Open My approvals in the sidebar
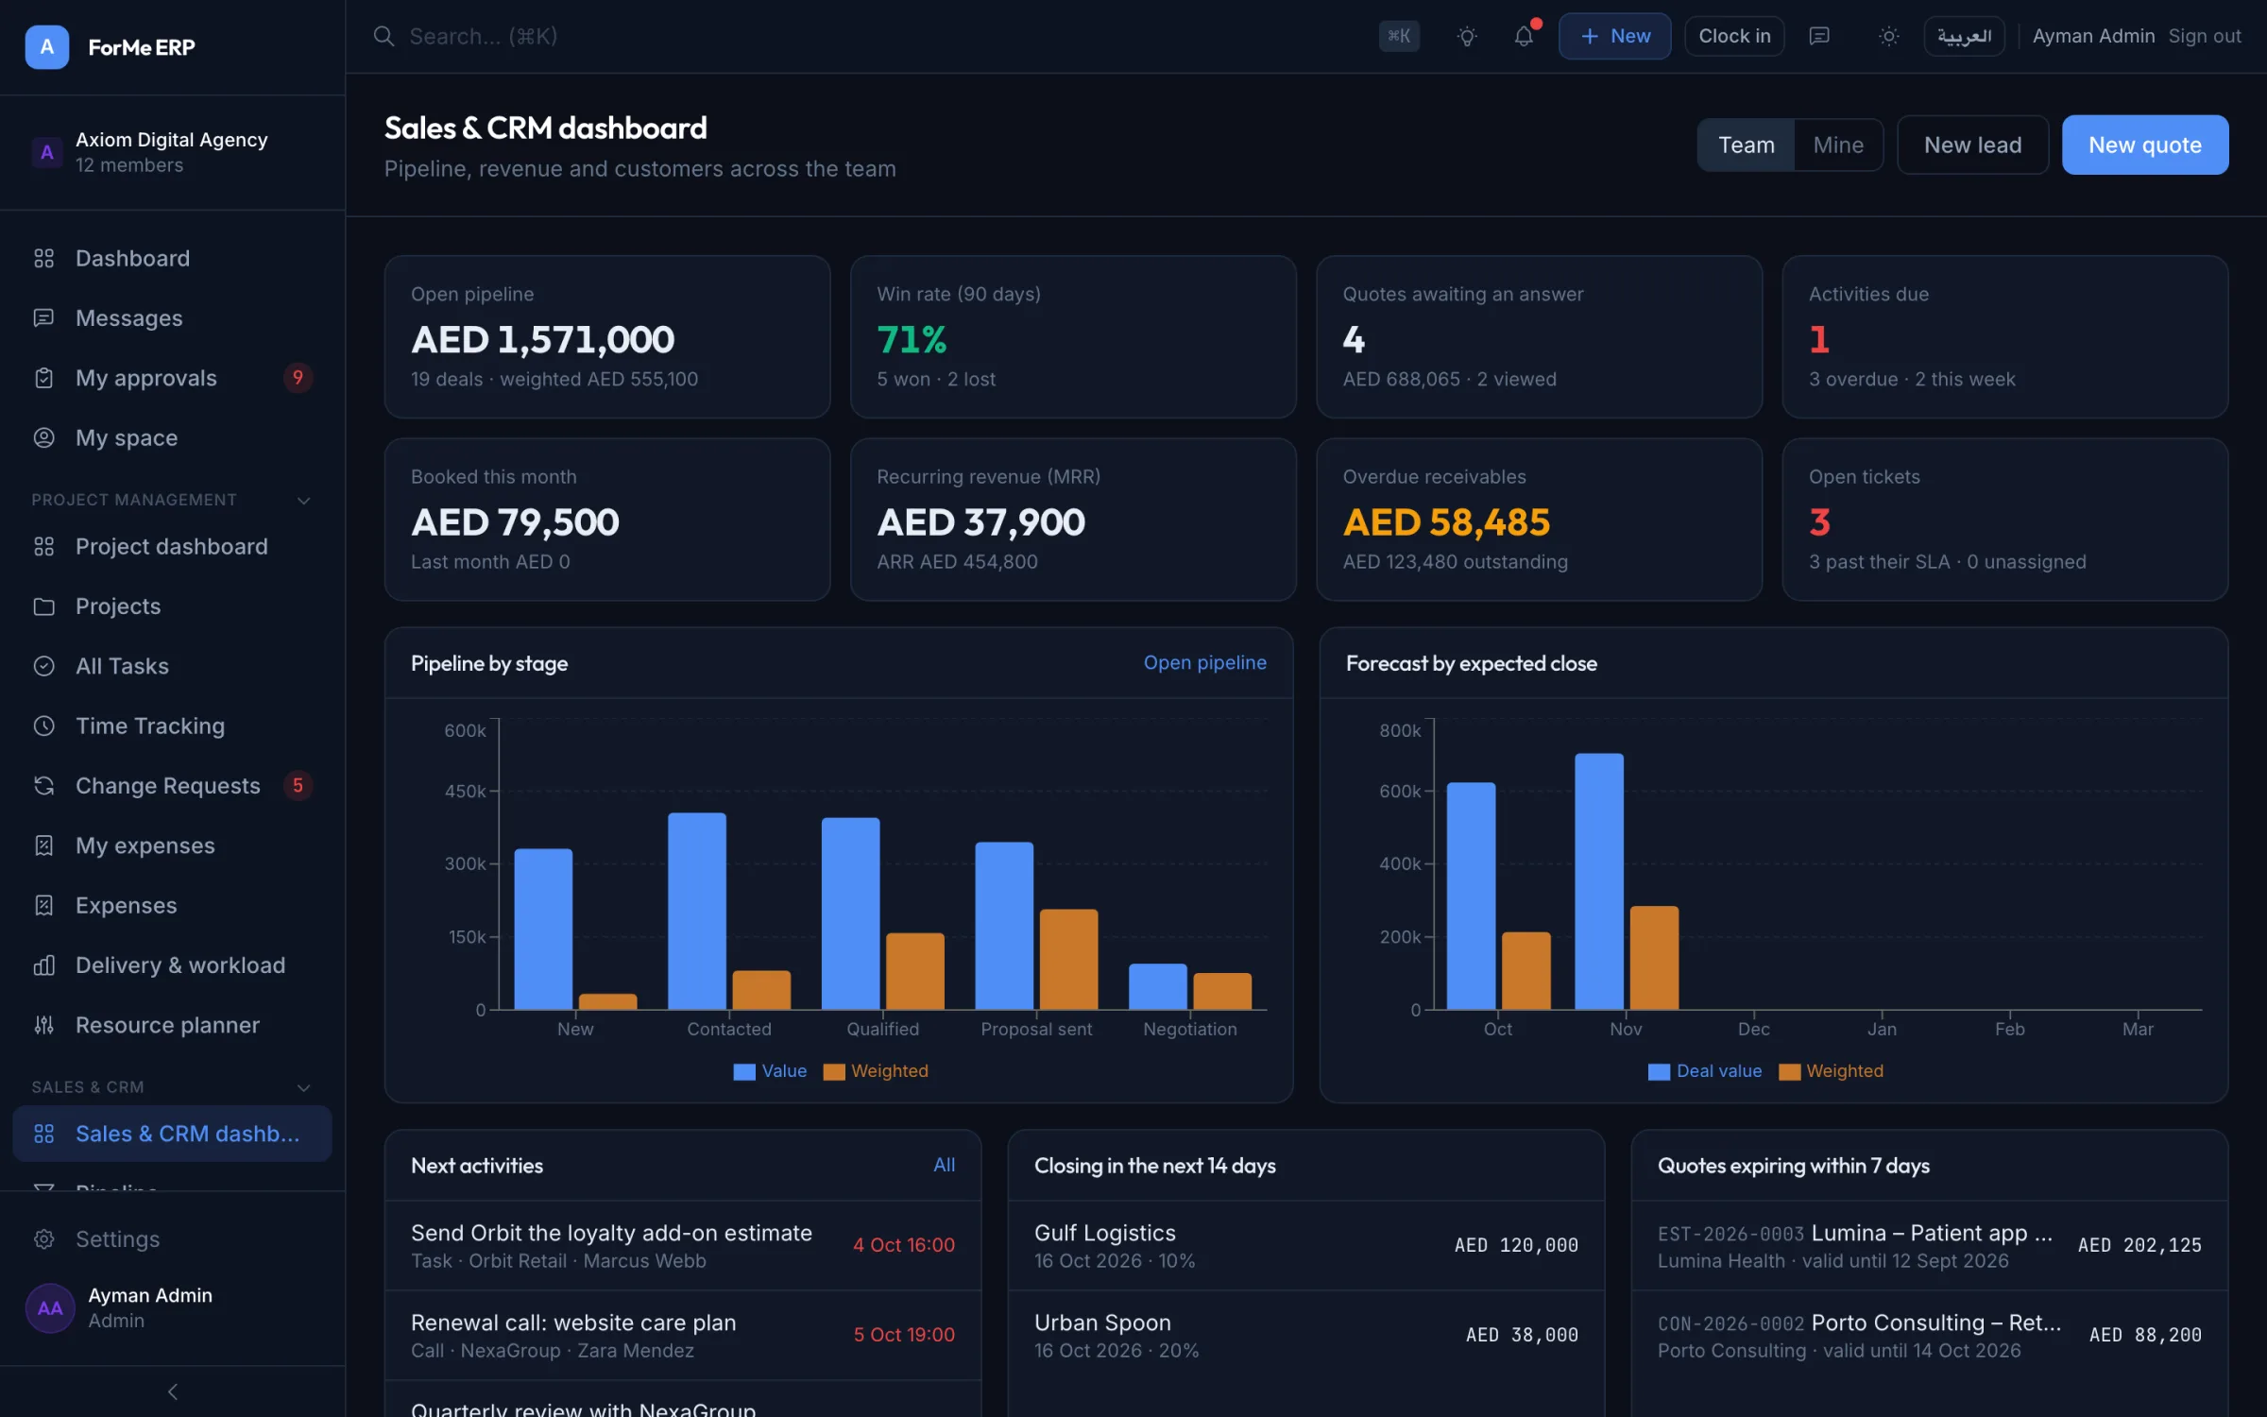 172,378
